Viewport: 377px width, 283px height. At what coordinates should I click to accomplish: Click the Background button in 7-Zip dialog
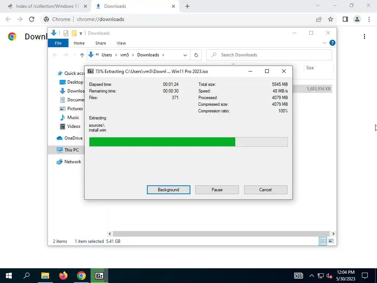[168, 190]
